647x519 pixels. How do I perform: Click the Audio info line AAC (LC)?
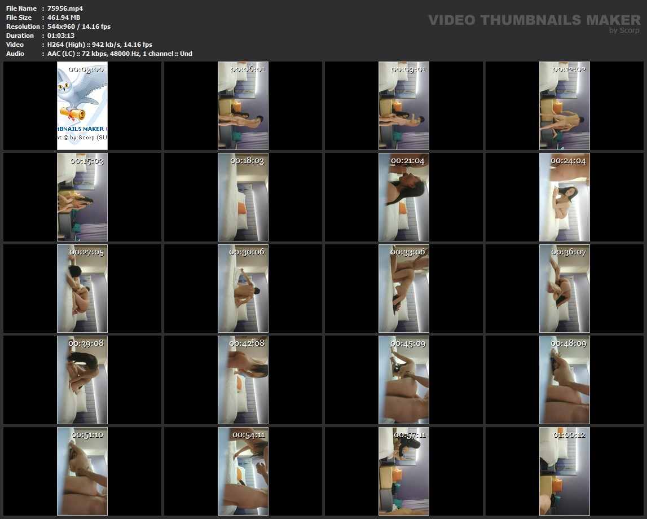click(x=120, y=54)
